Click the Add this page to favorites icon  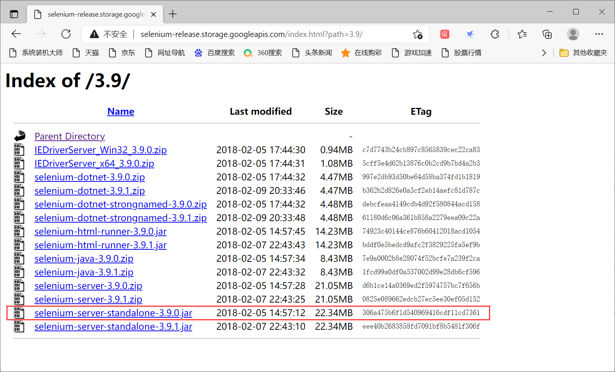point(417,34)
